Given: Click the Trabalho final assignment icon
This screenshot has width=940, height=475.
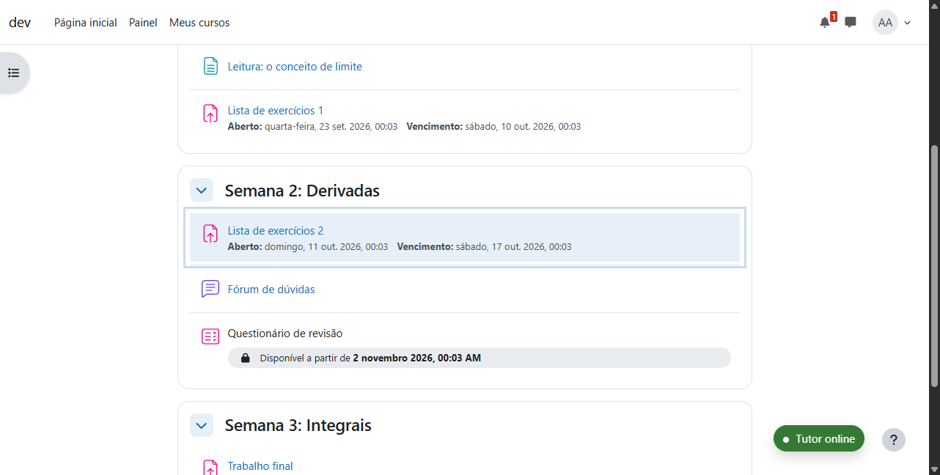Looking at the screenshot, I should pyautogui.click(x=210, y=467).
